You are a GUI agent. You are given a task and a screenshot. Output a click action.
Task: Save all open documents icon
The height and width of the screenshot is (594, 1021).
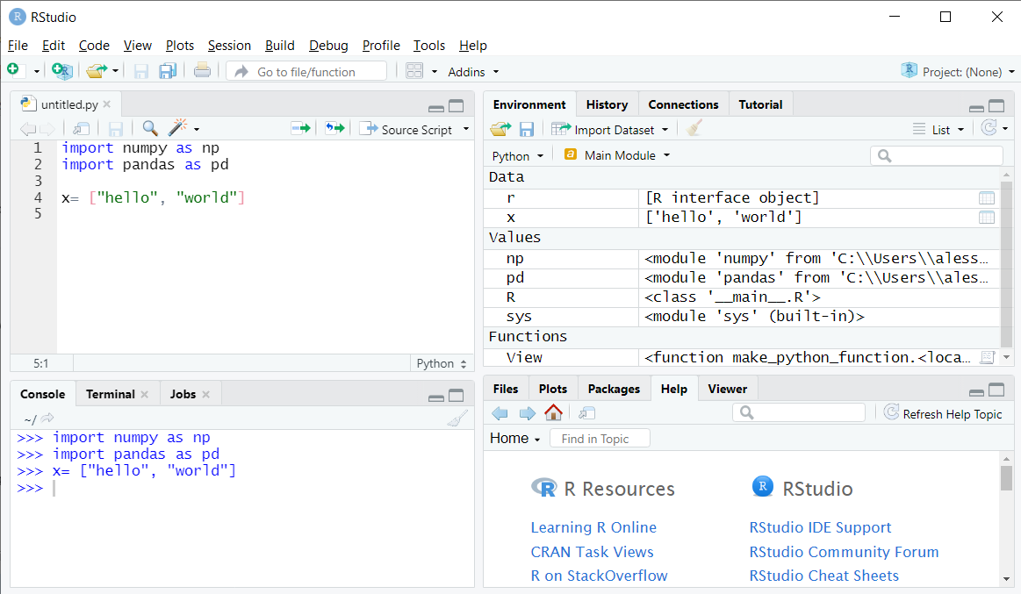168,71
